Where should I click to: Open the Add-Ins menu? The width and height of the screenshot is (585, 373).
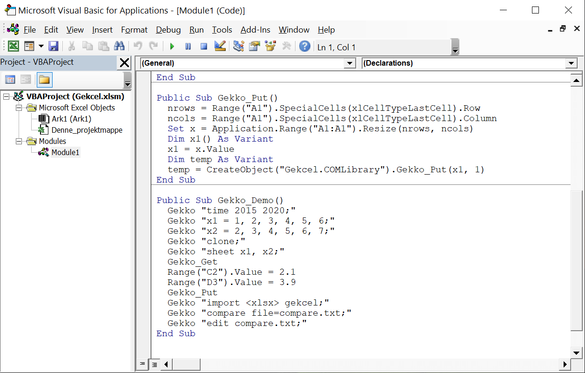[256, 30]
